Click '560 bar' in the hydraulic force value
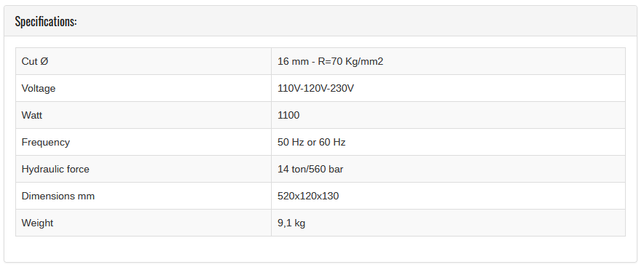644x270 pixels. point(326,169)
